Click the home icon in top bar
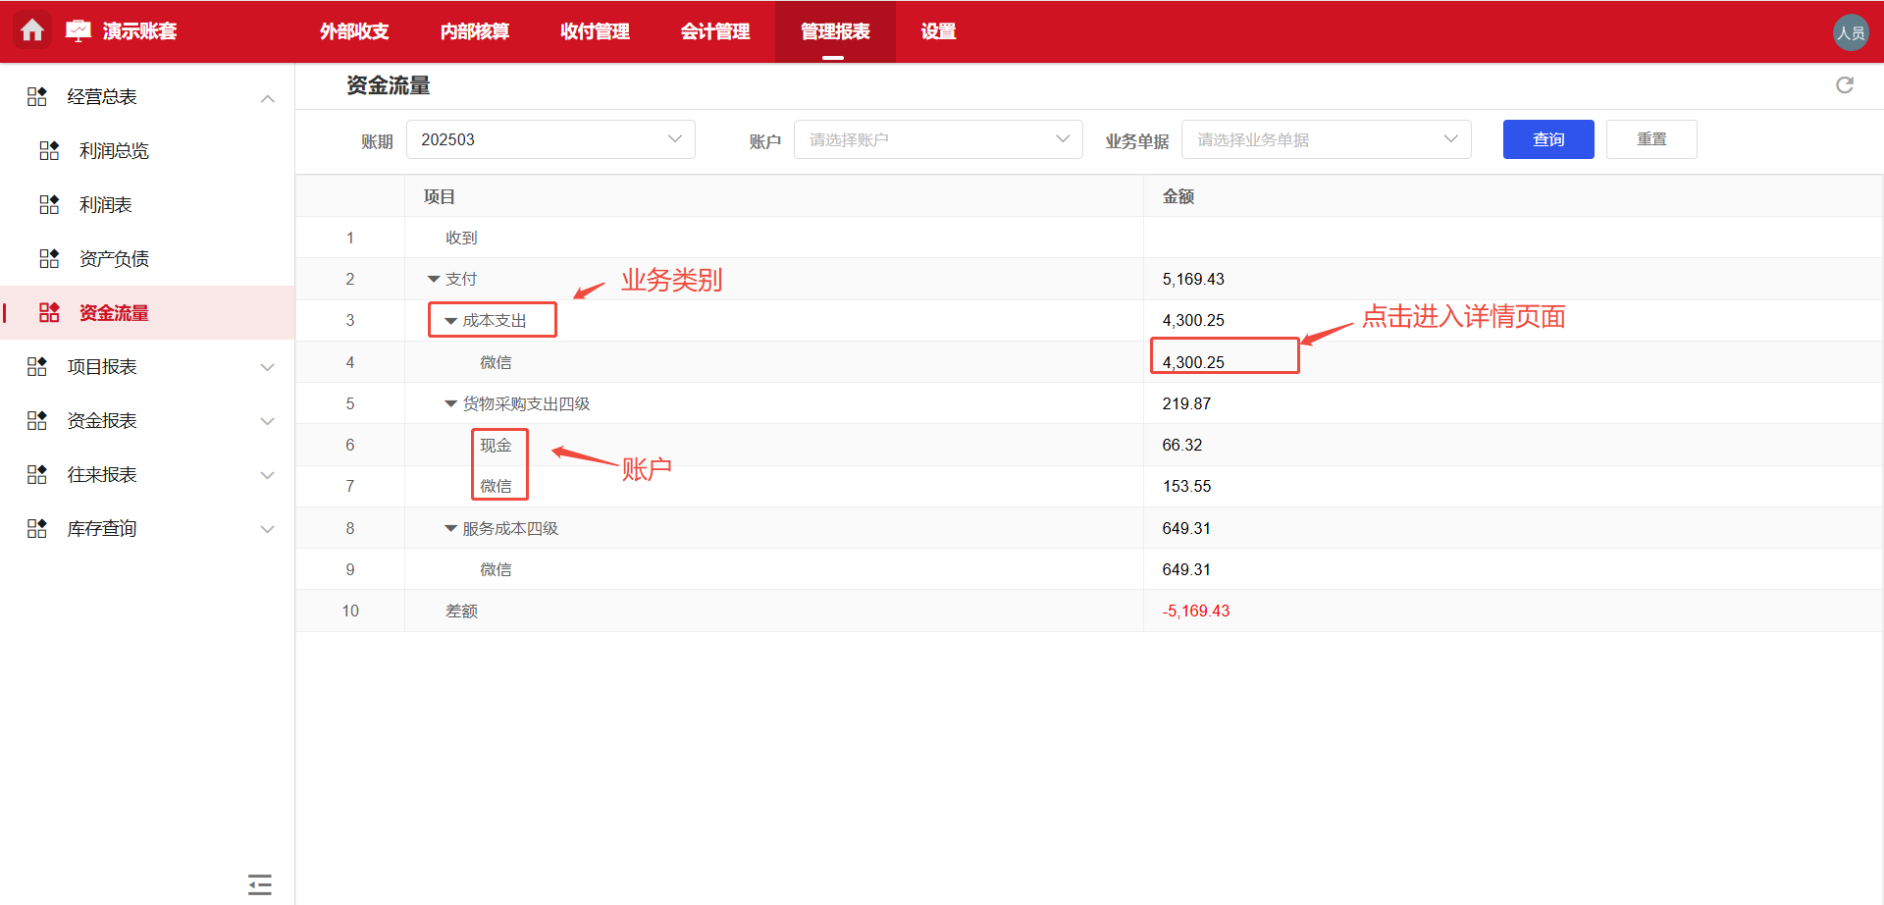1884x905 pixels. pyautogui.click(x=32, y=30)
